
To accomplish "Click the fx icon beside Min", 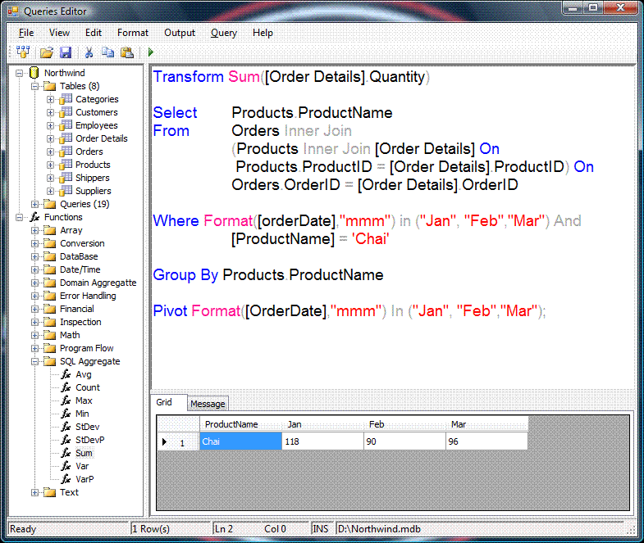I will (x=66, y=414).
